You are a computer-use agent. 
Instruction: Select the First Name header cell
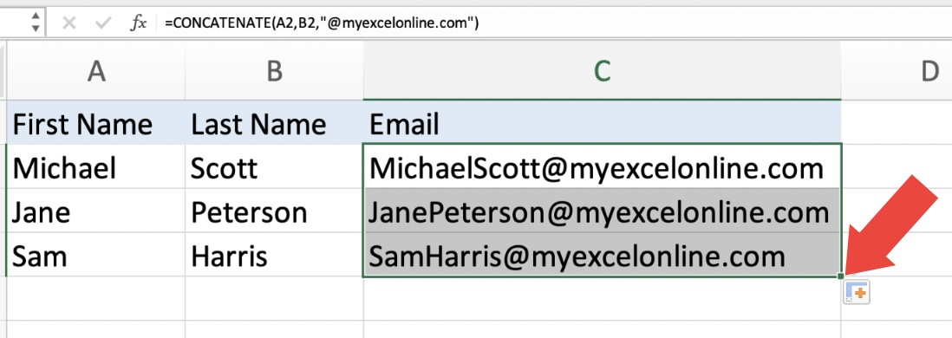[x=95, y=123]
